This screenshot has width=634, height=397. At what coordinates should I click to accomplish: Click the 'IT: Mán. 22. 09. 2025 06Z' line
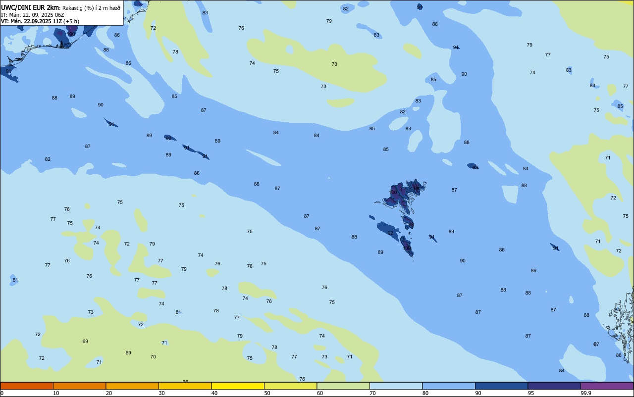tap(32, 15)
